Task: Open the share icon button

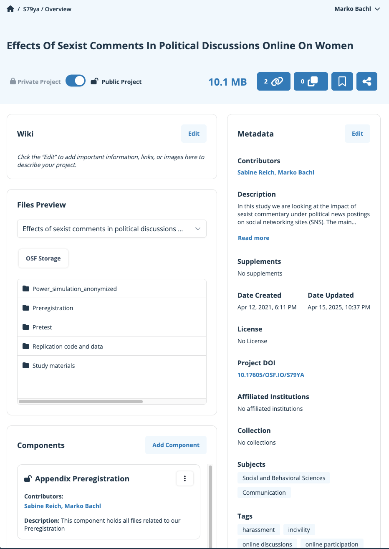Action: tap(366, 82)
